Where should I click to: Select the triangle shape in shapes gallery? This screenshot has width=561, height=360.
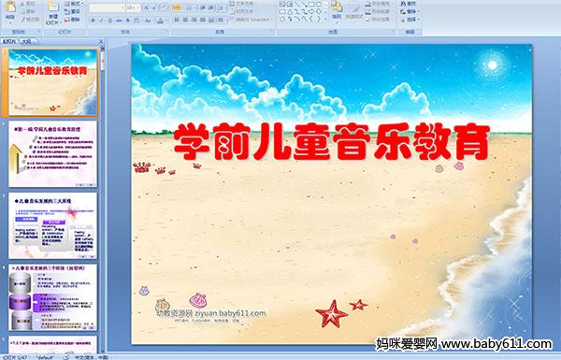click(x=290, y=12)
